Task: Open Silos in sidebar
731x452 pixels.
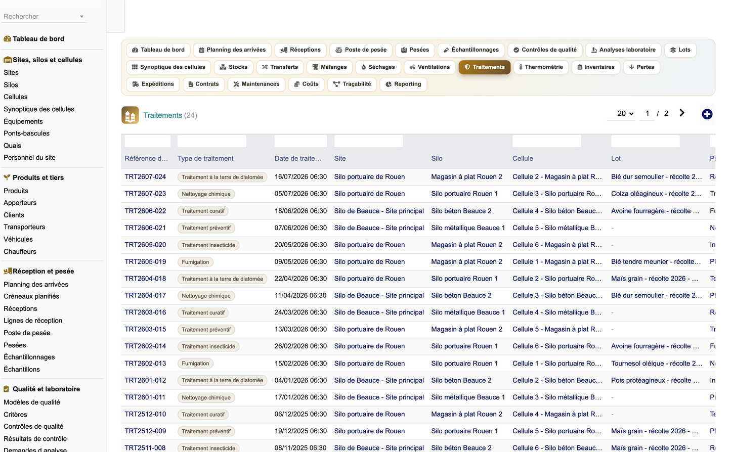Action: (x=11, y=85)
